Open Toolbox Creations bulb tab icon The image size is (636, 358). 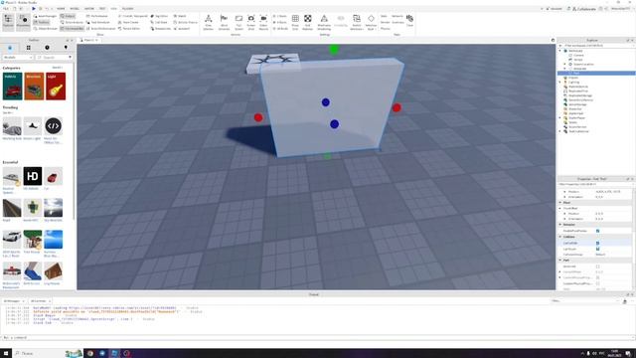(66, 48)
